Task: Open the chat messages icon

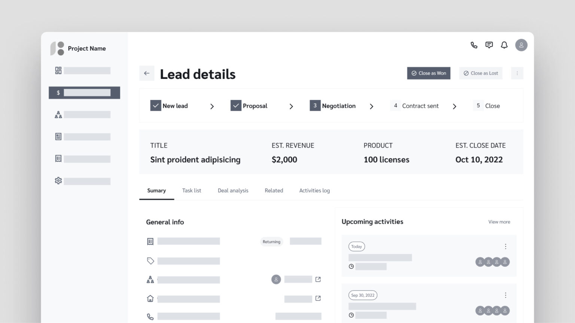Action: tap(489, 45)
